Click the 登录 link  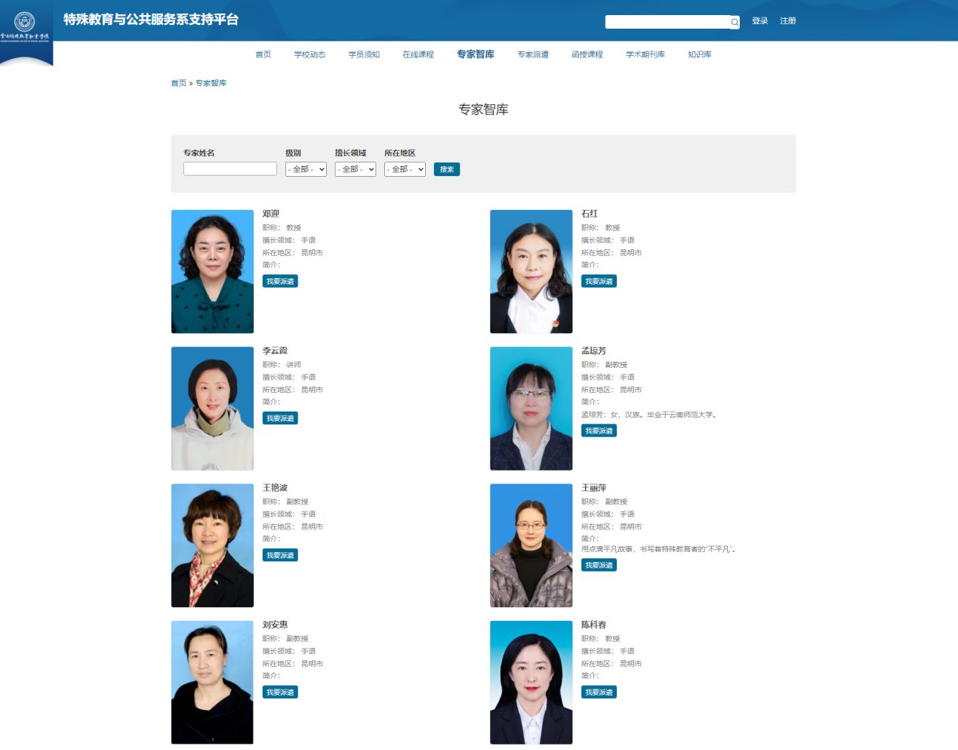click(759, 21)
